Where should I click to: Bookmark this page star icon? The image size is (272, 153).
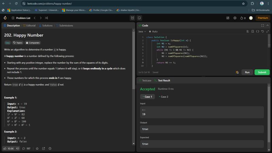coord(243,4)
